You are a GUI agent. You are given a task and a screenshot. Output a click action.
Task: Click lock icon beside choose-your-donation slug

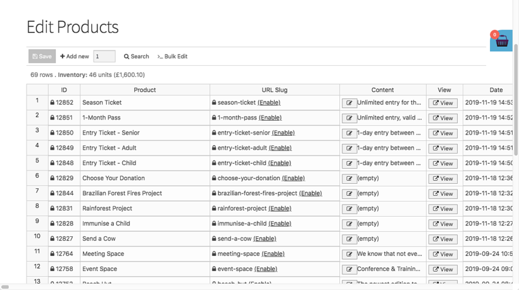(214, 178)
